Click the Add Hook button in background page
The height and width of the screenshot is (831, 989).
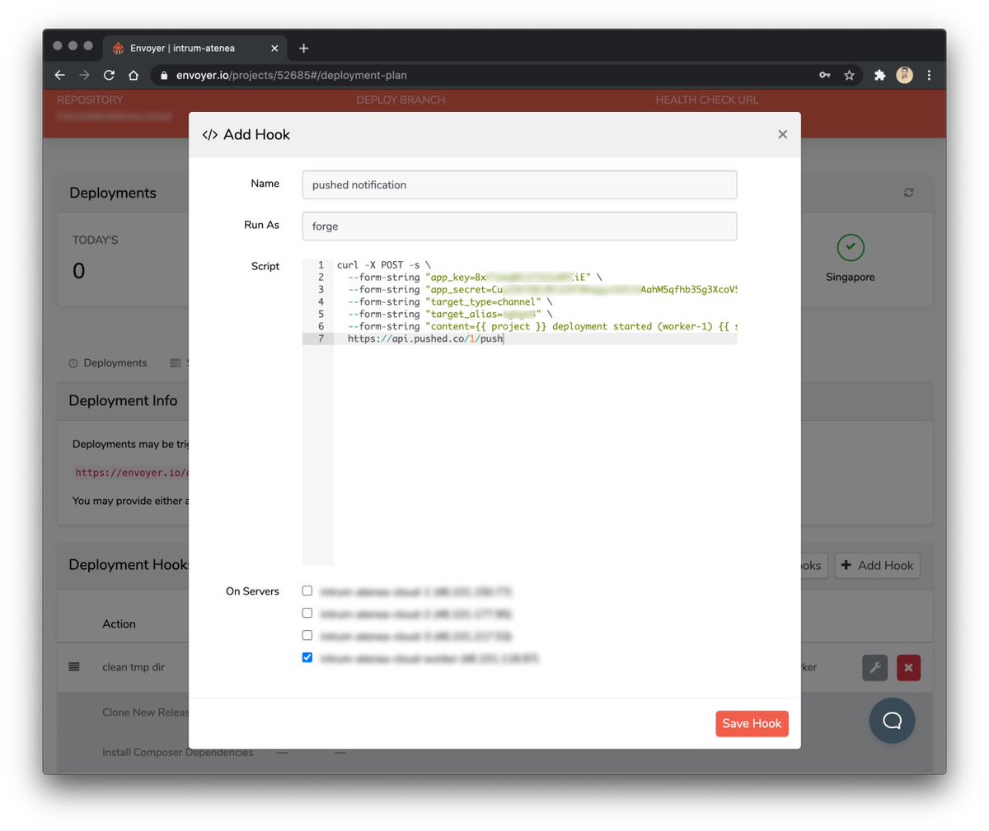pyautogui.click(x=877, y=565)
